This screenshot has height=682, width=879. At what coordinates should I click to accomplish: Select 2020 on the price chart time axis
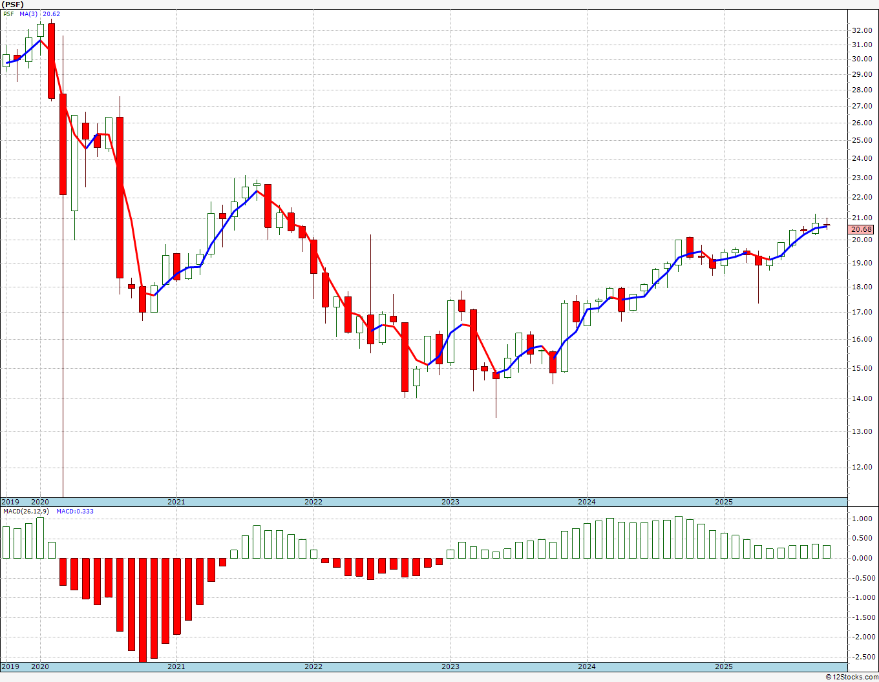click(40, 502)
